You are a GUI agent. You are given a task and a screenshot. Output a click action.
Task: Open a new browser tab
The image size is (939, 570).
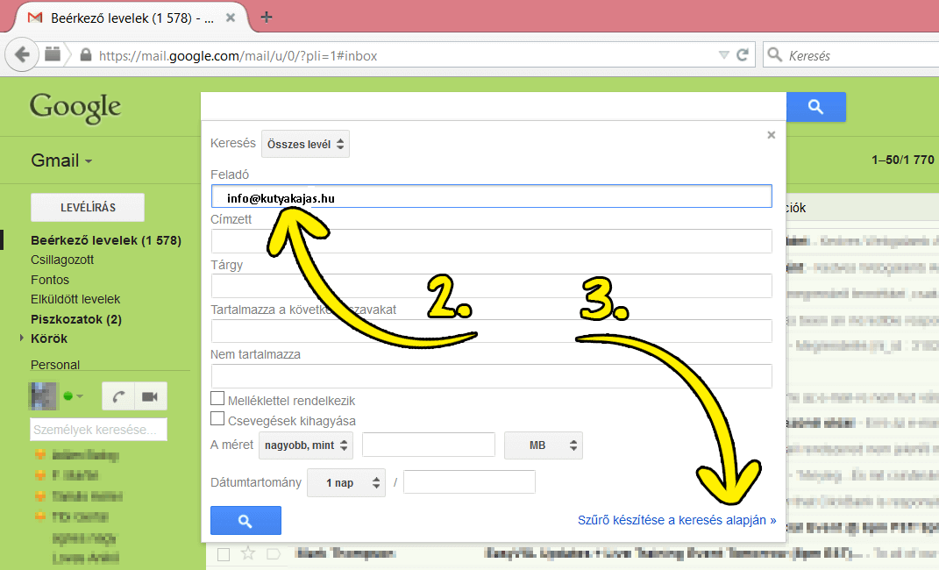[x=267, y=18]
